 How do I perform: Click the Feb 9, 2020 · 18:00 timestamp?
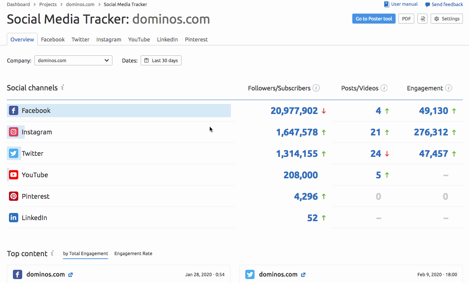(437, 275)
